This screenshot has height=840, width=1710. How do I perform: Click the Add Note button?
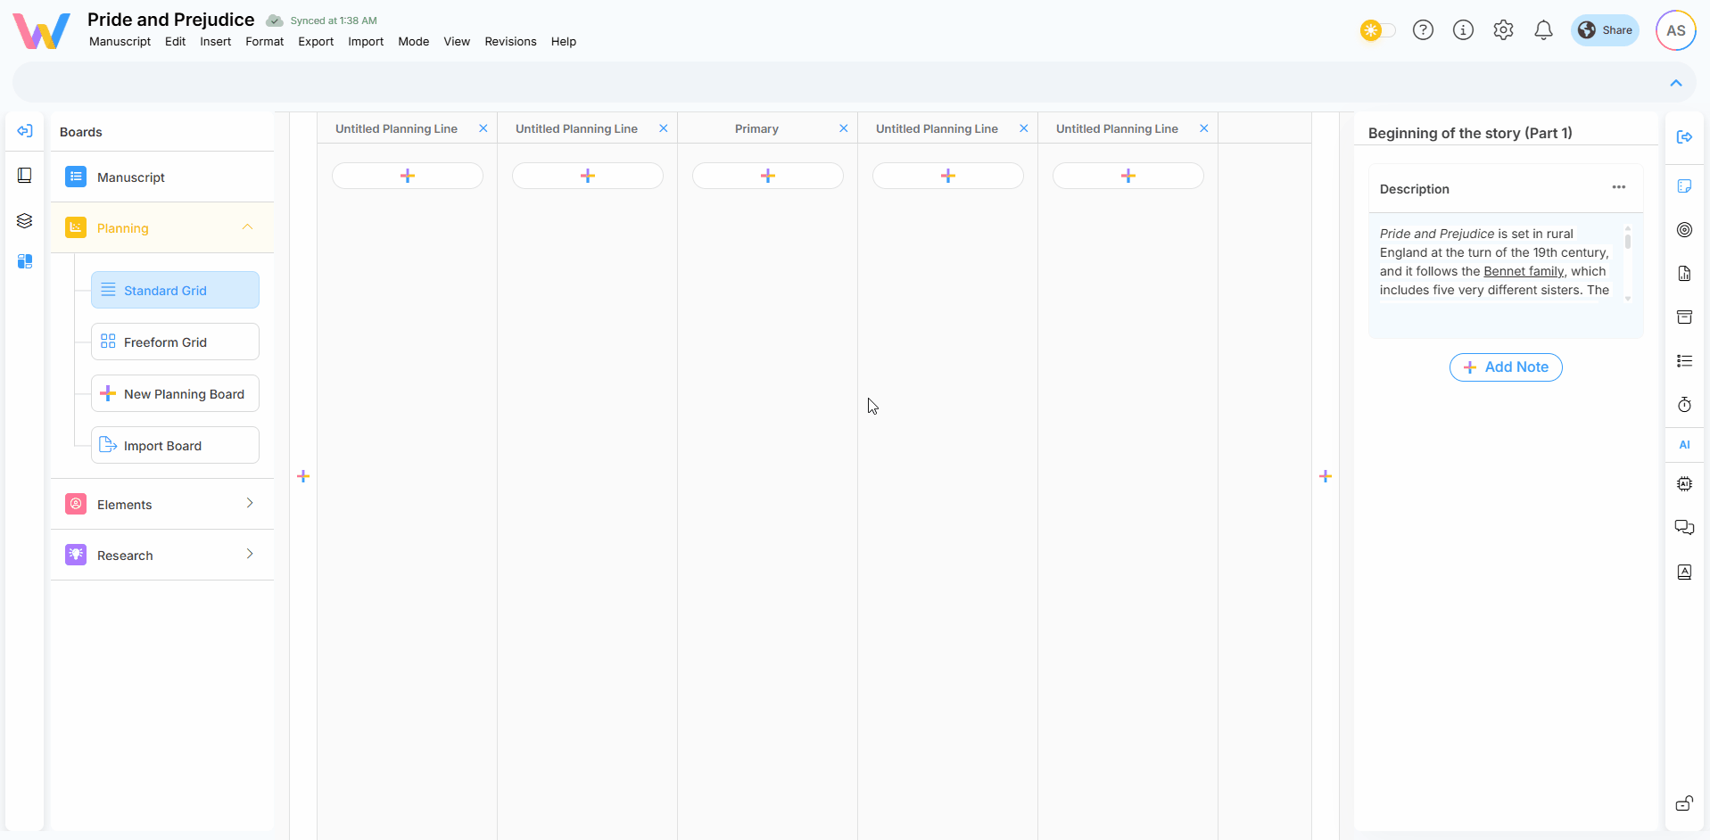(1506, 367)
